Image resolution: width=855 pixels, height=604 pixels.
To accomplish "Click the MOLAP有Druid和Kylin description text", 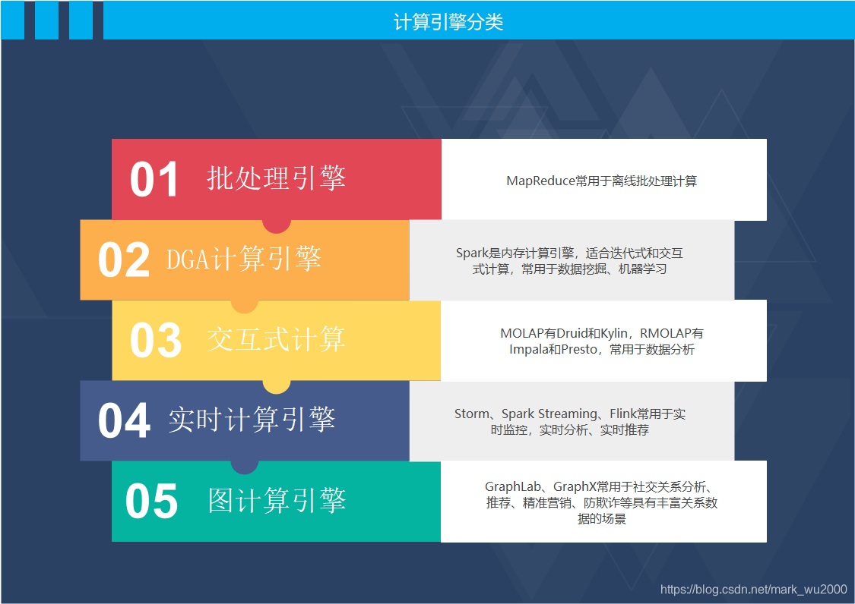I will pyautogui.click(x=601, y=341).
